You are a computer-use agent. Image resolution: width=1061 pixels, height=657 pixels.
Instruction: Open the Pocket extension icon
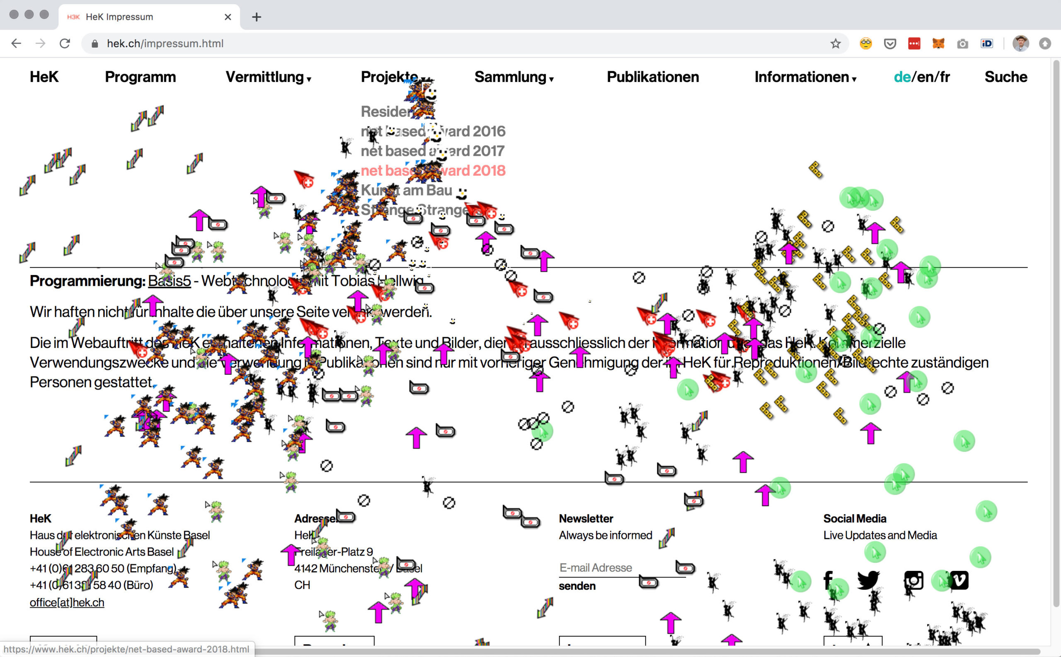(x=890, y=43)
